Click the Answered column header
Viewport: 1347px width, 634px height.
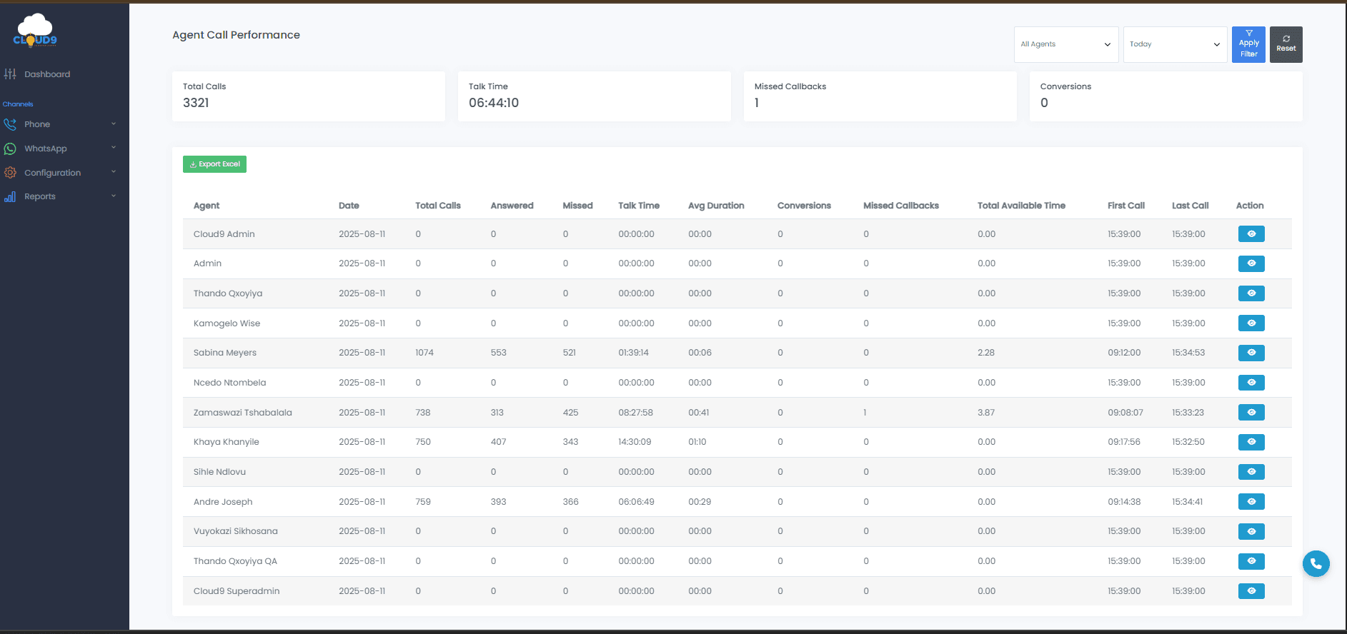point(512,206)
